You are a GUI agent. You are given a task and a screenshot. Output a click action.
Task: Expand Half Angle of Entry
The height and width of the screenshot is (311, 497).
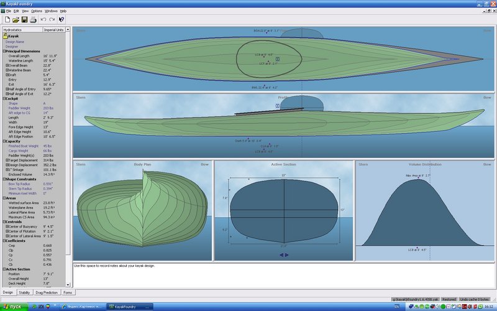coord(7,89)
